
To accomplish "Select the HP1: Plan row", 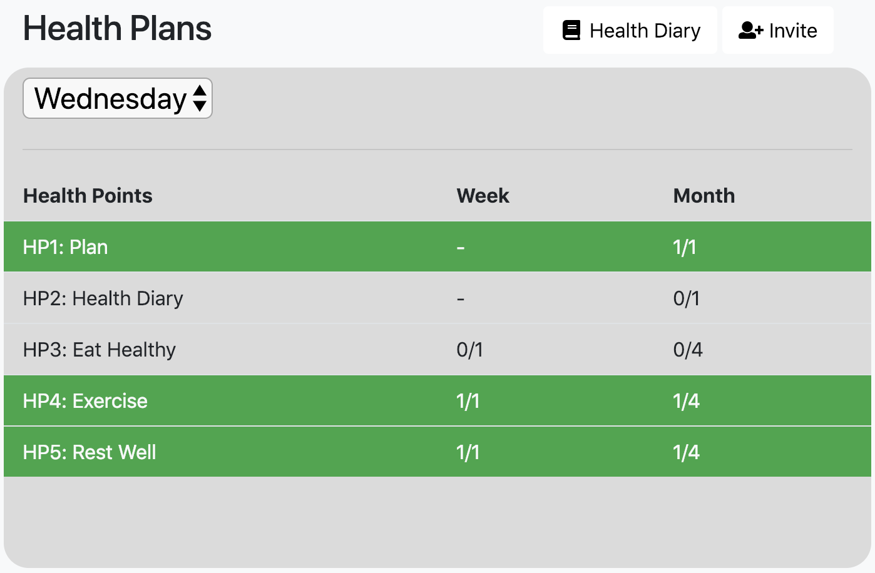I will point(66,247).
